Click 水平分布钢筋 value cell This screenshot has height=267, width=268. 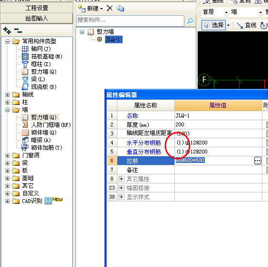[218, 143]
